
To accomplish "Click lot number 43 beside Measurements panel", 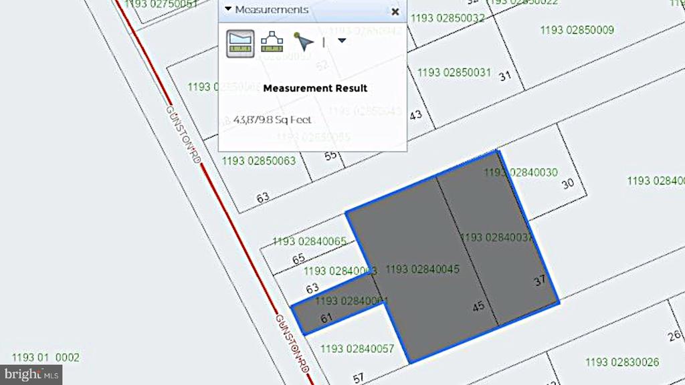I will click(x=416, y=115).
